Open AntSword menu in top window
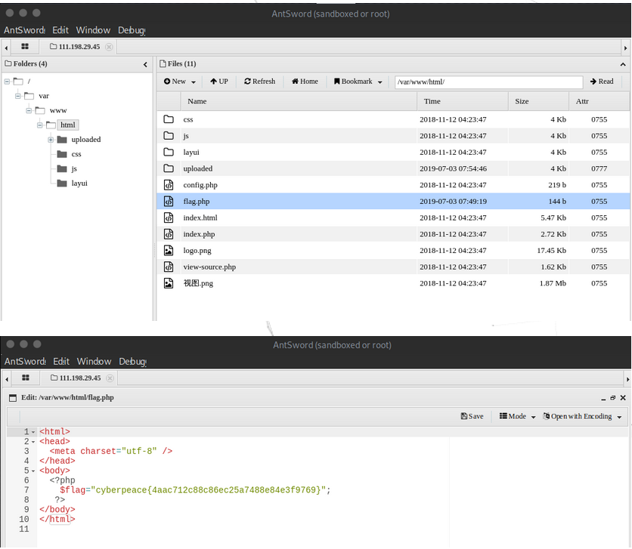 click(24, 30)
